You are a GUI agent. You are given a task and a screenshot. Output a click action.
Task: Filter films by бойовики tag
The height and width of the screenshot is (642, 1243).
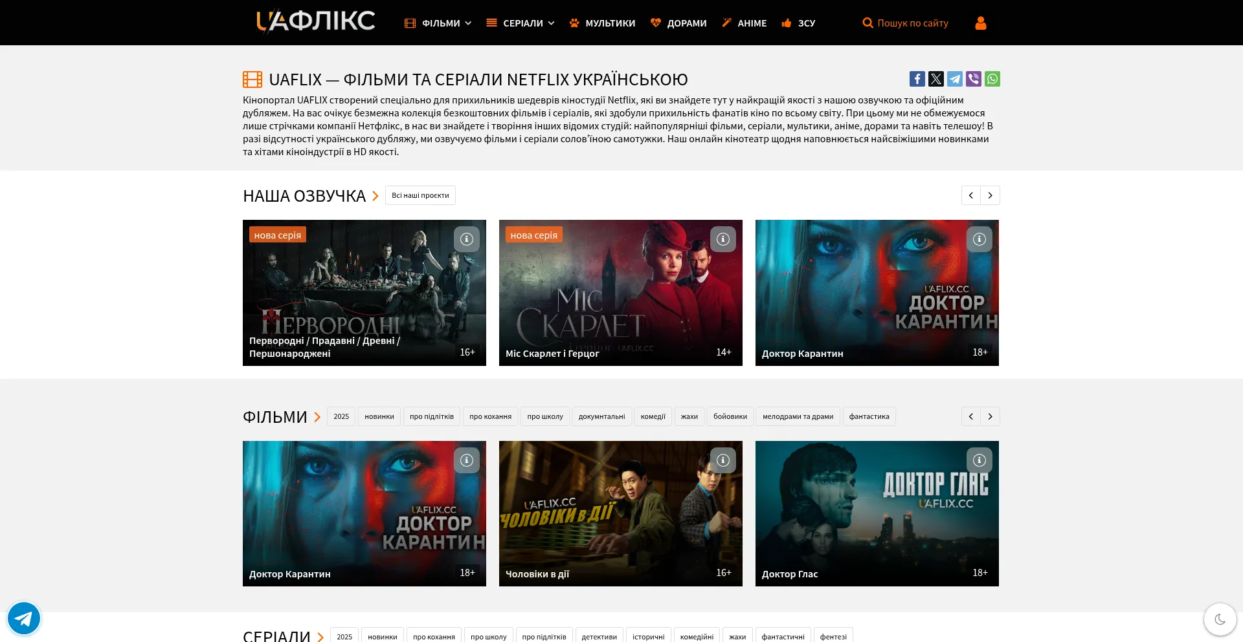pos(730,416)
